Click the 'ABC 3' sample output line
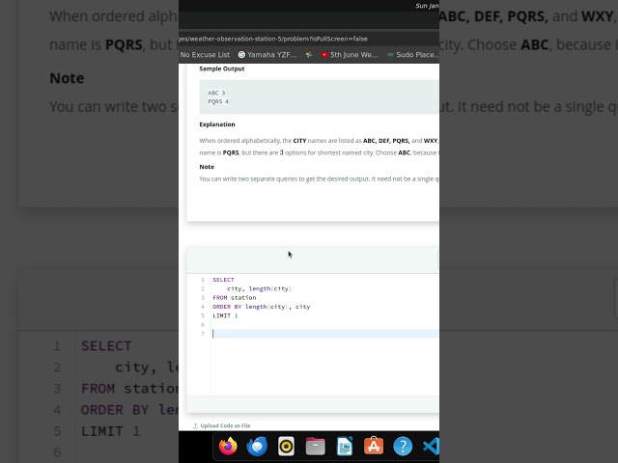618x463 pixels. pyautogui.click(x=216, y=93)
